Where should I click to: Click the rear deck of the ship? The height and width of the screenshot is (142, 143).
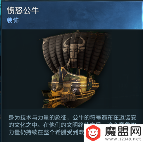tap(93, 83)
